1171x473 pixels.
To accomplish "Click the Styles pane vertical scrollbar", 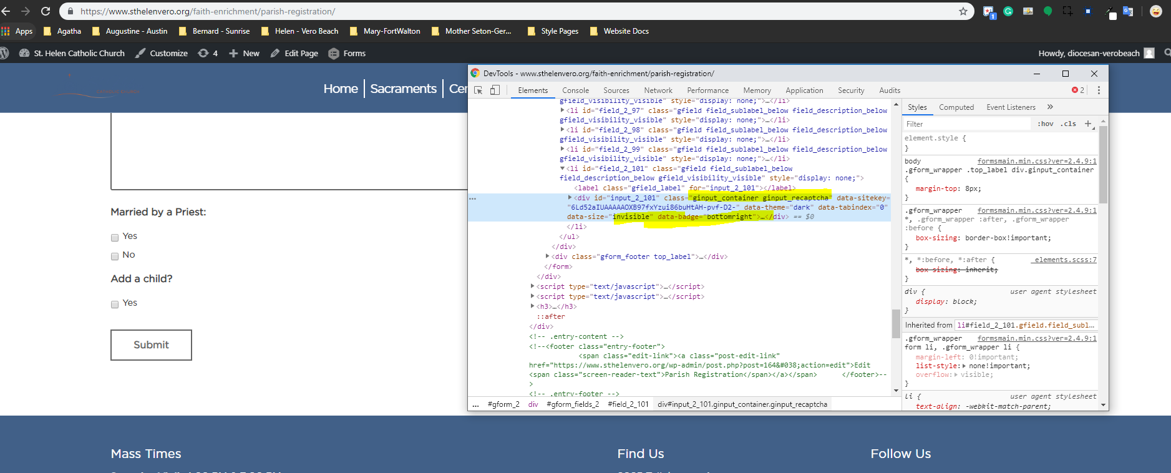I will pyautogui.click(x=1103, y=166).
